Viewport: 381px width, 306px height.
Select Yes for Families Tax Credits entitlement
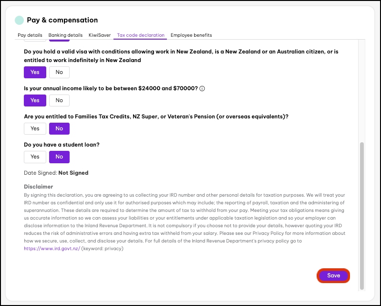coord(35,128)
